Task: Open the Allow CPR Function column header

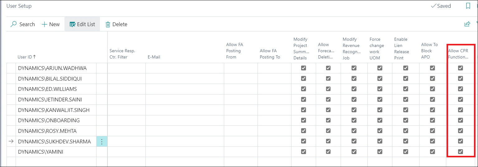Action: (x=458, y=54)
